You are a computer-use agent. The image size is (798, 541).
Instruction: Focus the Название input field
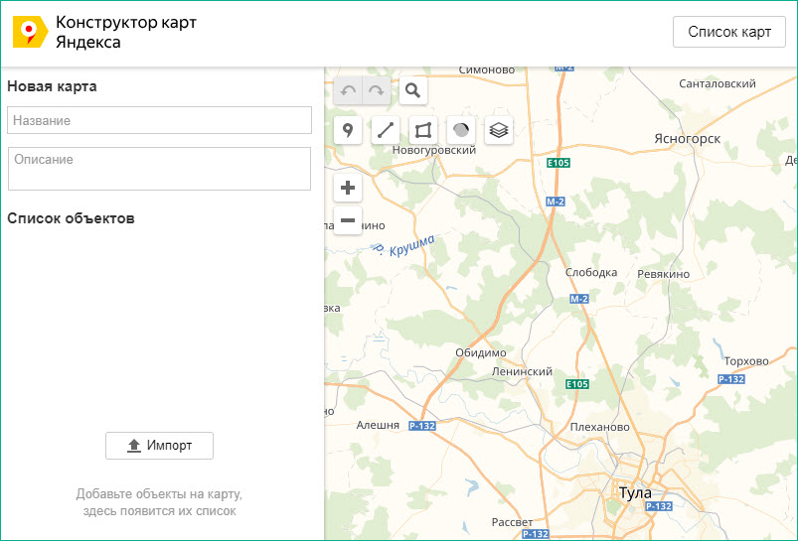[159, 120]
